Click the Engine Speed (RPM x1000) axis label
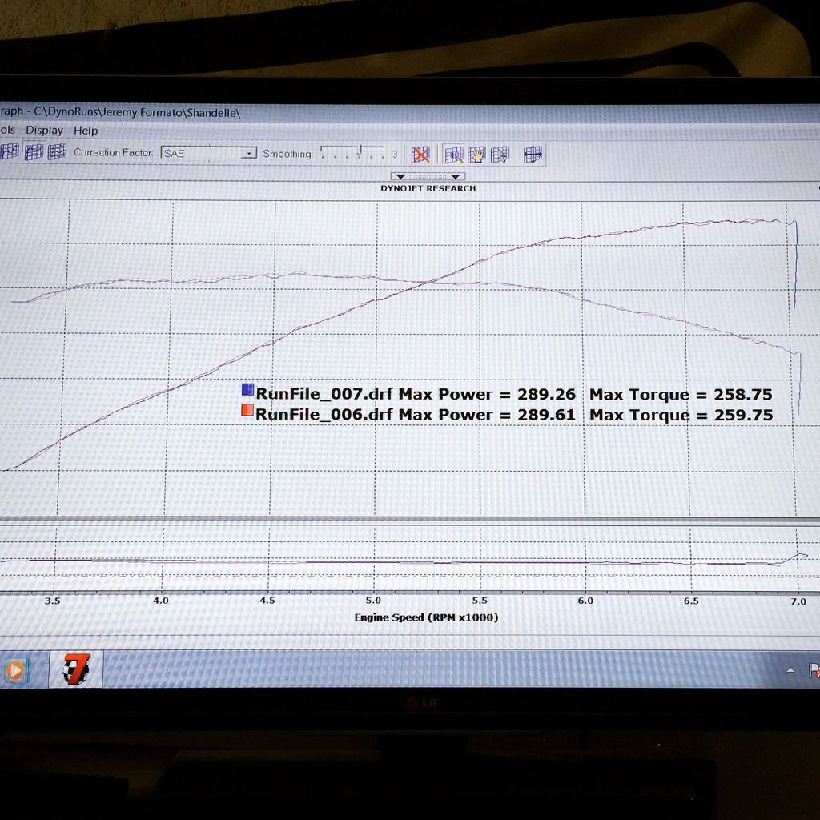 (x=426, y=617)
